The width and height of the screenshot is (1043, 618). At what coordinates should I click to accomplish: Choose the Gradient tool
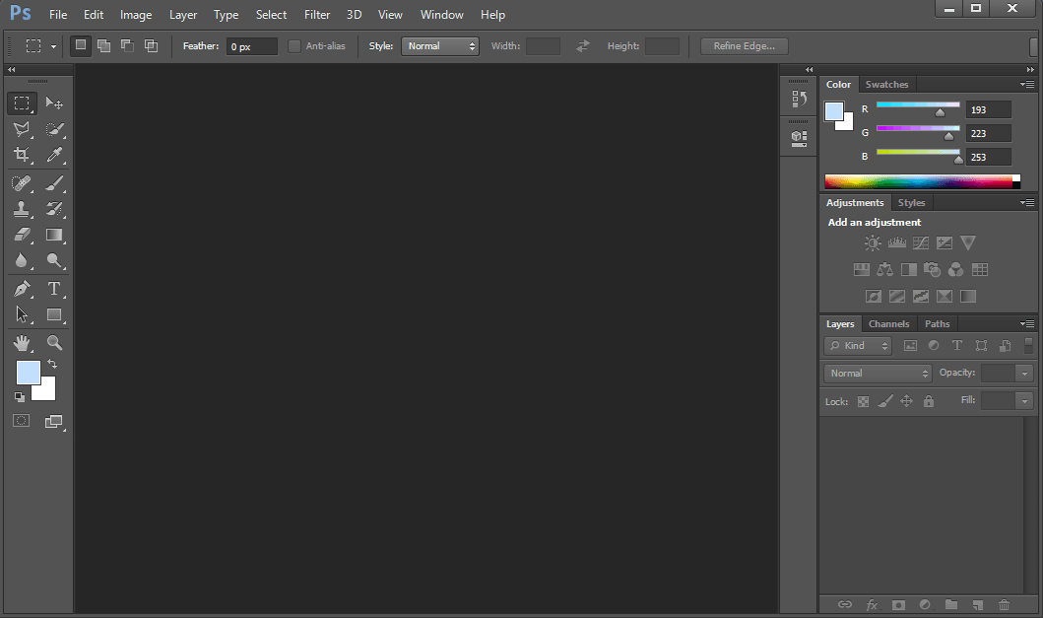tap(54, 236)
